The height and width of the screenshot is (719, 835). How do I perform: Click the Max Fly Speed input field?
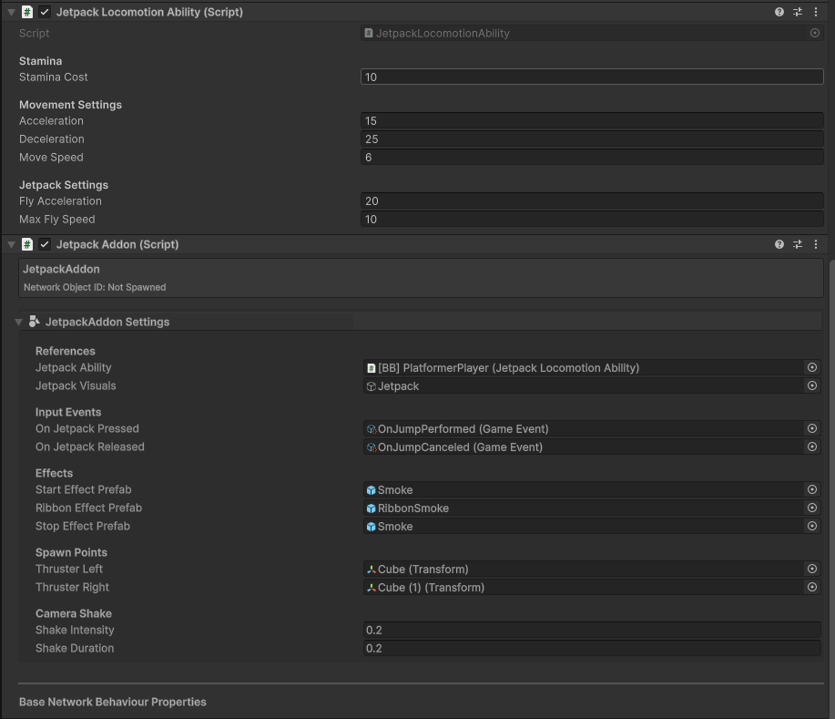tap(592, 220)
